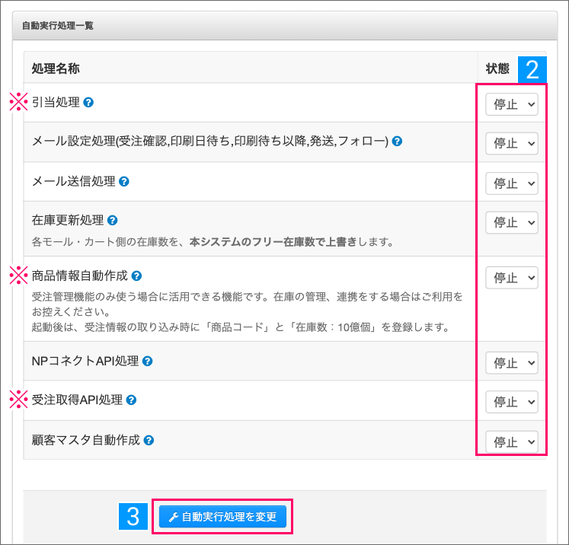Click the 自動実行処理一覧 panel title
569x545 pixels.
click(57, 25)
